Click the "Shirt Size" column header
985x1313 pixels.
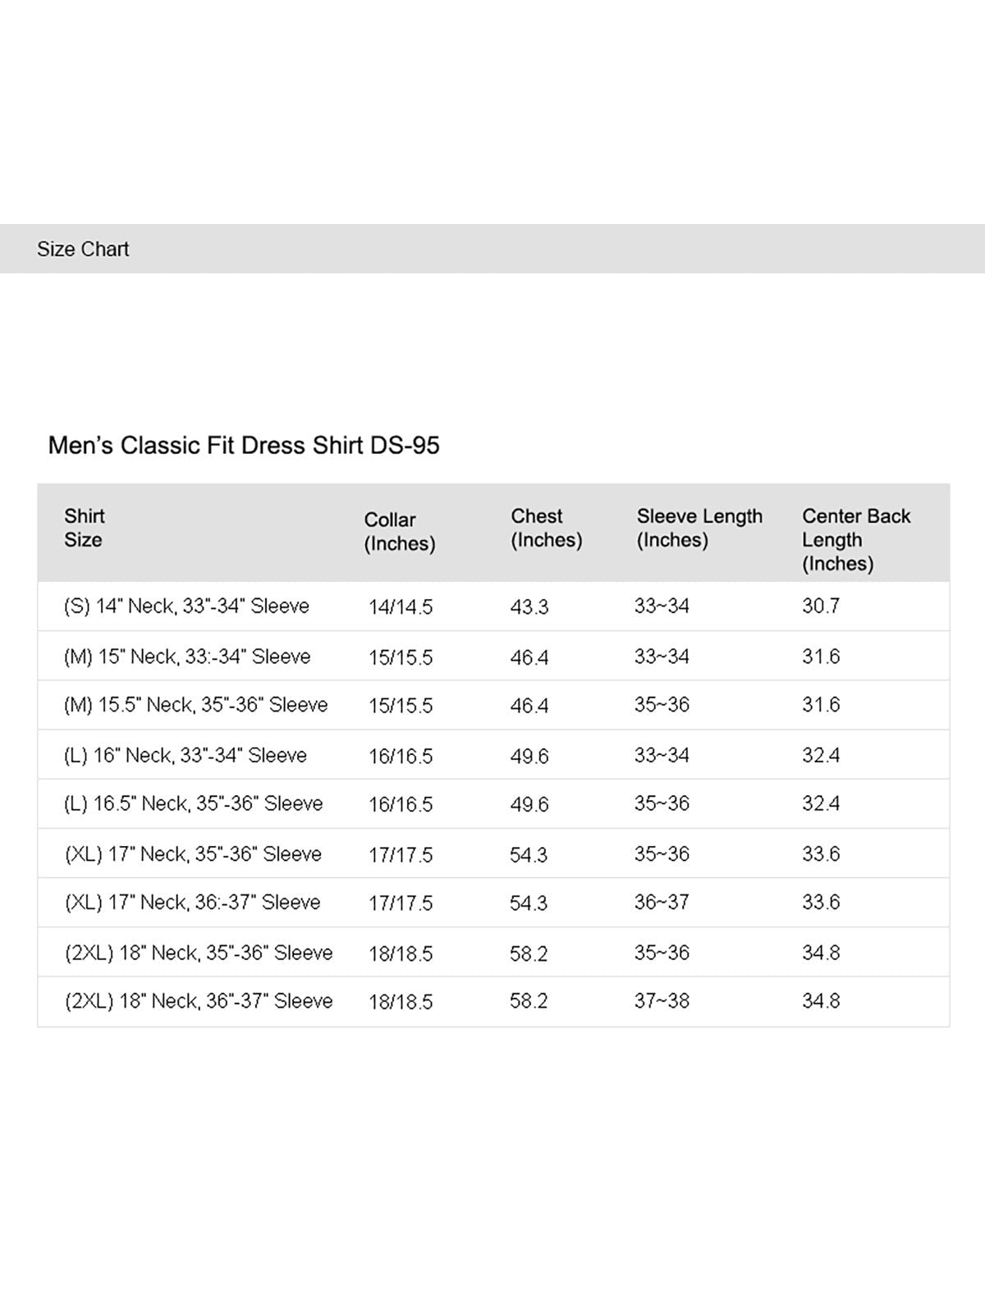85,528
